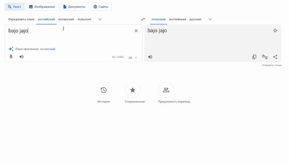Open the virtual keyboard icon

131,58
